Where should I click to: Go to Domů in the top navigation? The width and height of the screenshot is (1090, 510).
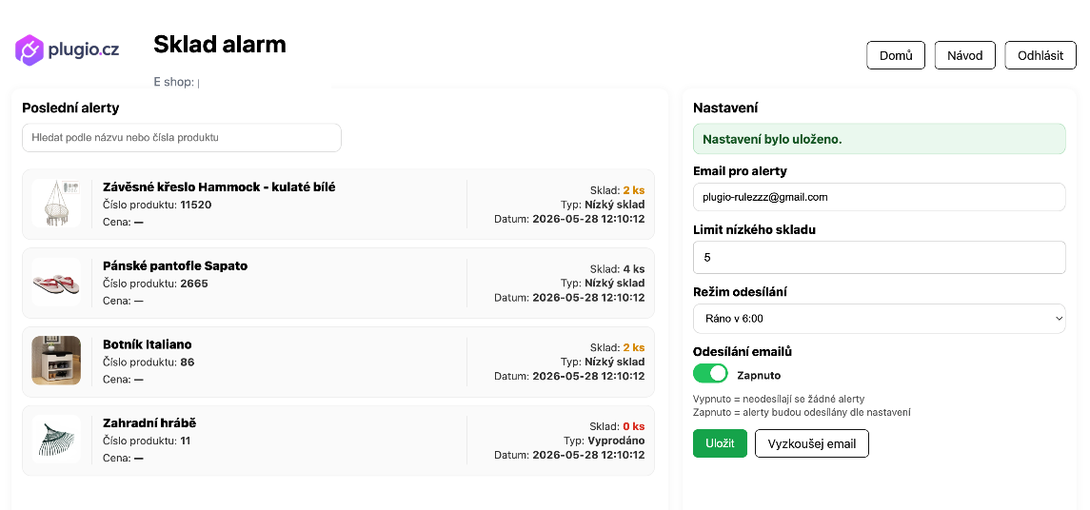pyautogui.click(x=896, y=55)
